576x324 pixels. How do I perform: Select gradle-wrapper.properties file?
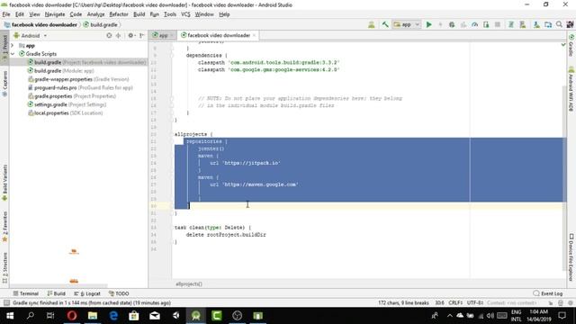click(78, 79)
